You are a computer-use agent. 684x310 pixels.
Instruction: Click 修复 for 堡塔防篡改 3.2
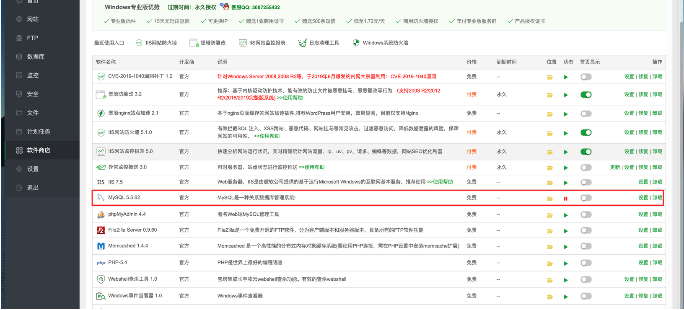[643, 95]
